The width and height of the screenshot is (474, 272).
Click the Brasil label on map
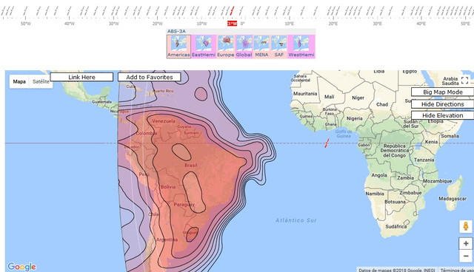[x=191, y=166]
